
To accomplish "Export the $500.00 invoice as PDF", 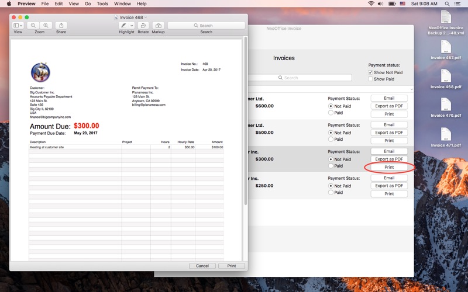I will click(389, 133).
